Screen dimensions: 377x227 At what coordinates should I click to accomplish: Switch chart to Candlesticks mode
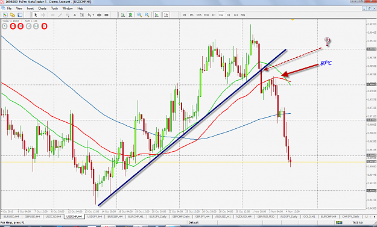click(x=130, y=15)
